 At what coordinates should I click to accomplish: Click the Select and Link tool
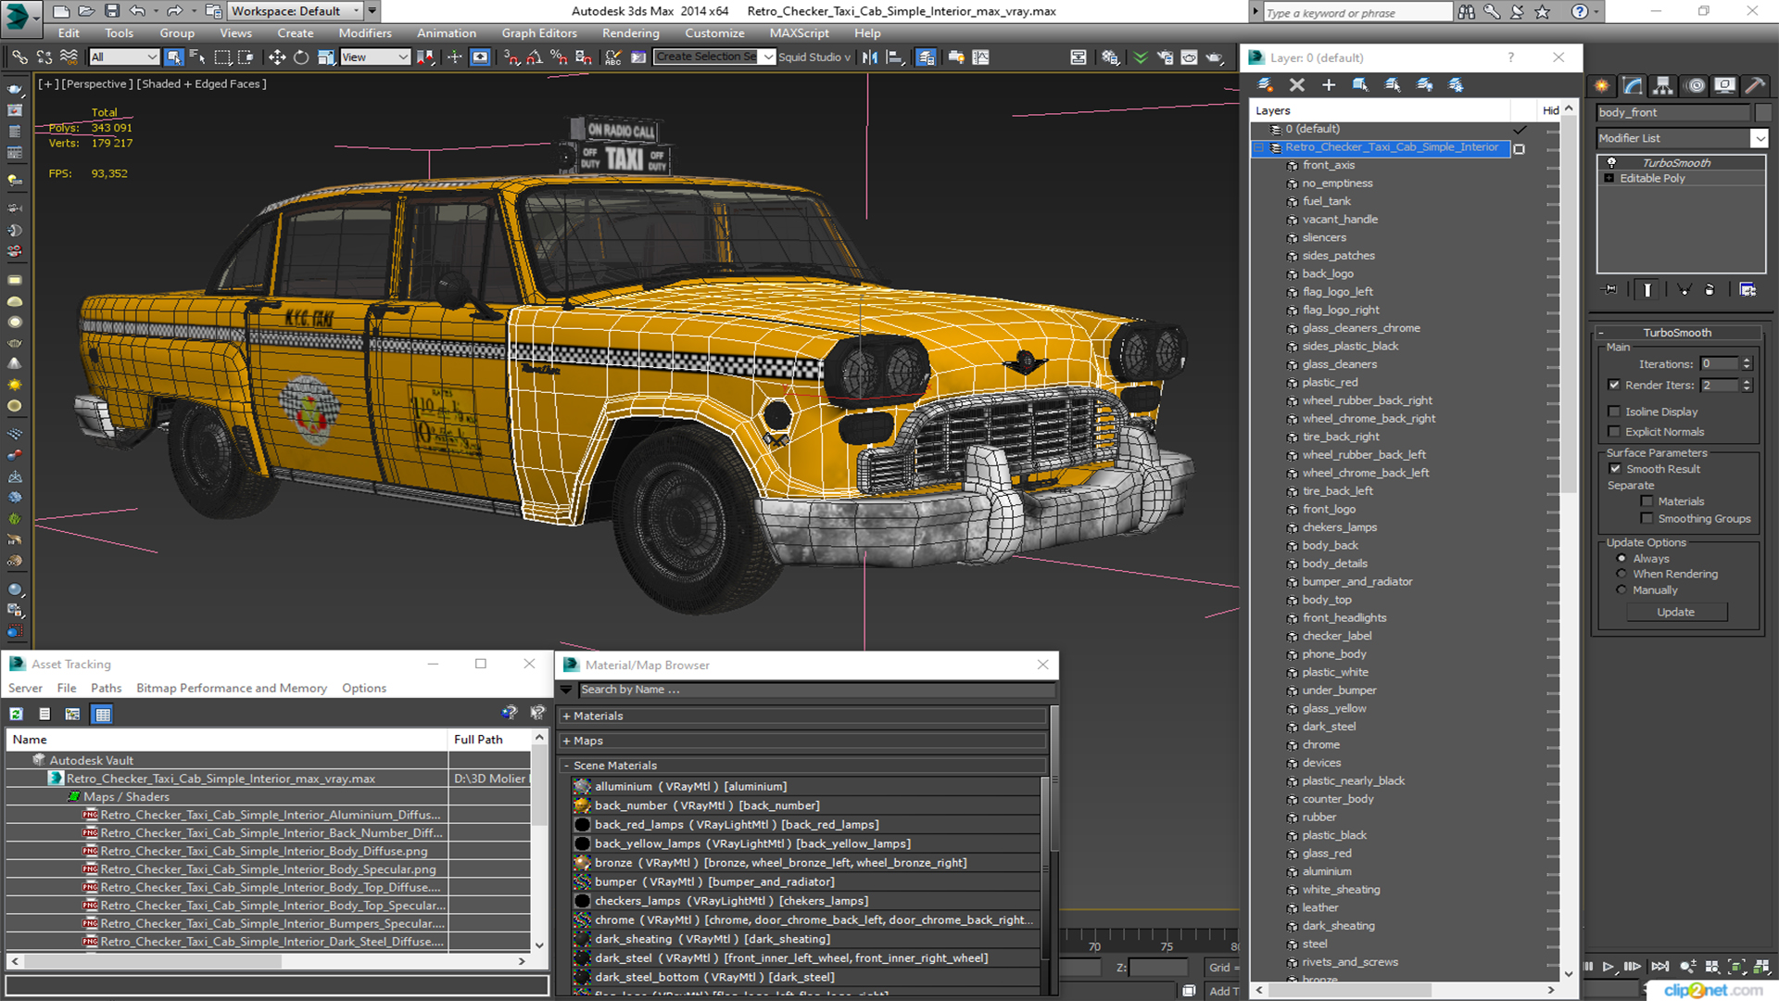click(19, 57)
